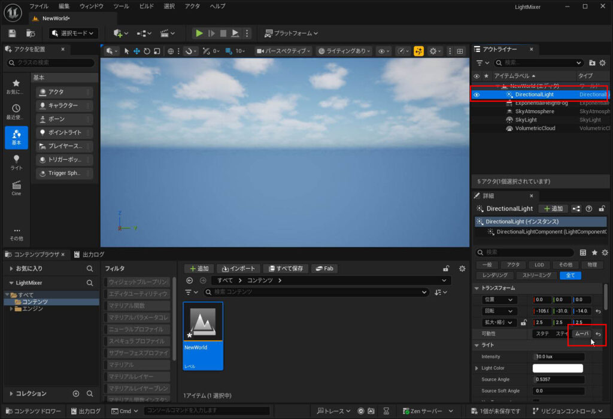The height and width of the screenshot is (419, 613).
Task: Click the Light Color white swatch
Action: tap(558, 368)
